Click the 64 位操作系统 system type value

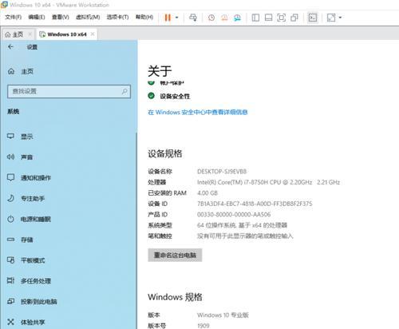(x=242, y=225)
